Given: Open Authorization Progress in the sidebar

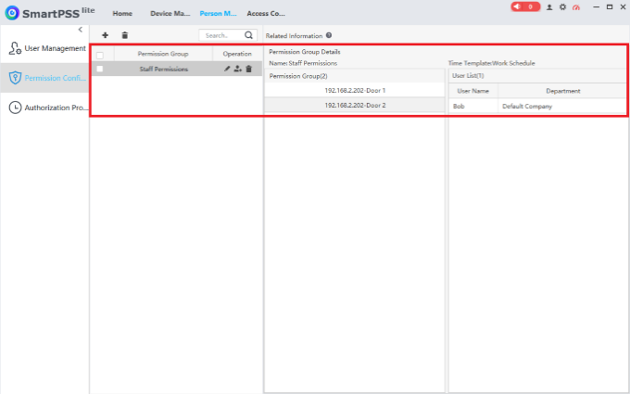Looking at the screenshot, I should coord(45,108).
